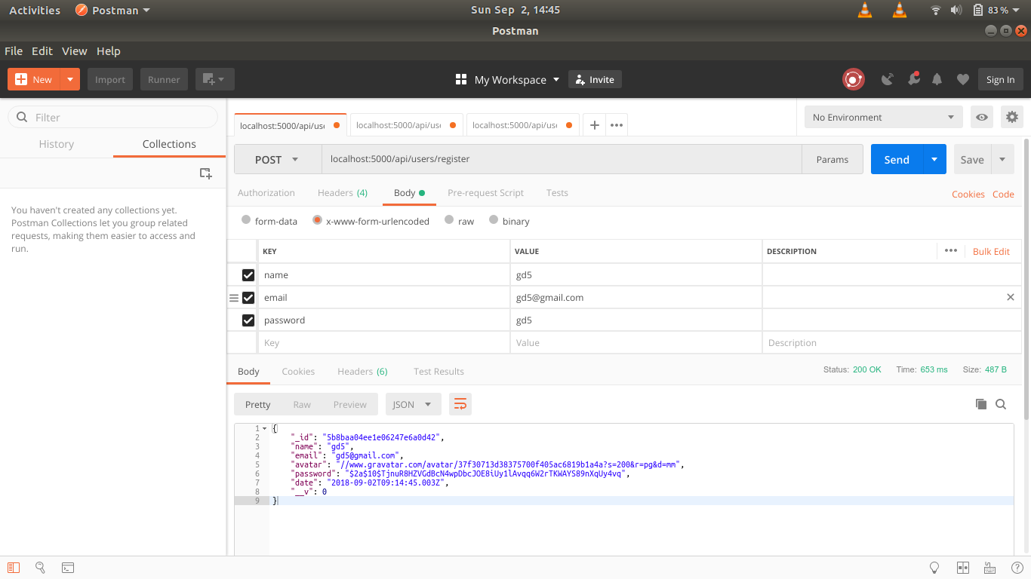Toggle sidebar visibility icon
Screen dimensions: 1031x579
[14, 568]
